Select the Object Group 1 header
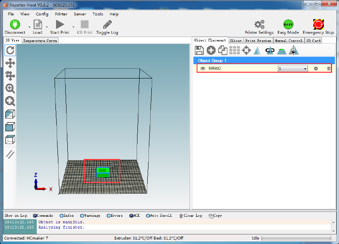 coord(264,61)
